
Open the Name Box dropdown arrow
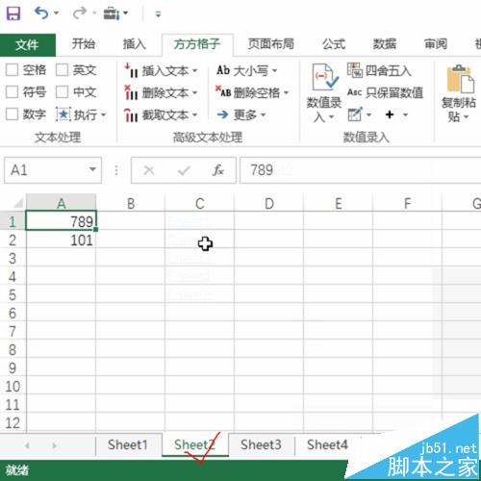click(92, 169)
